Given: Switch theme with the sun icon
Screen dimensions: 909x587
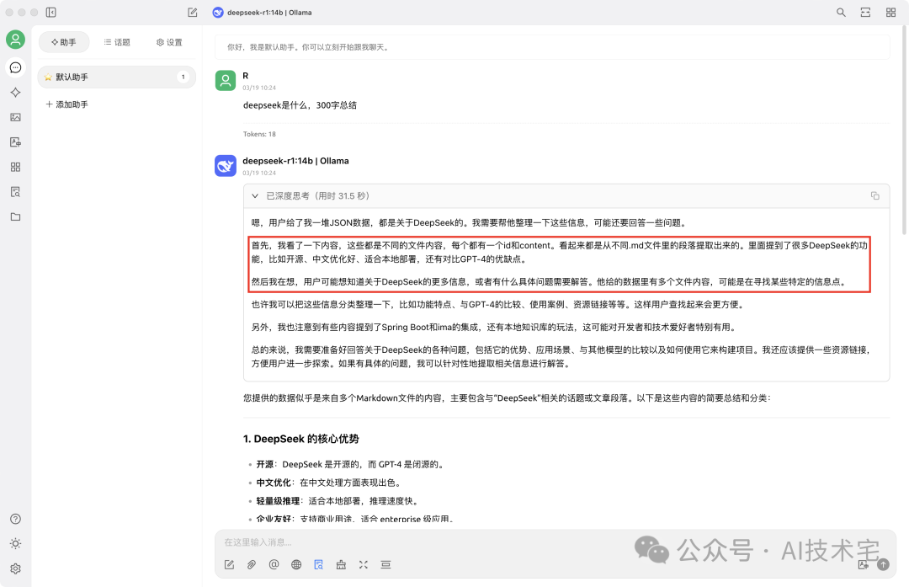Looking at the screenshot, I should [16, 543].
